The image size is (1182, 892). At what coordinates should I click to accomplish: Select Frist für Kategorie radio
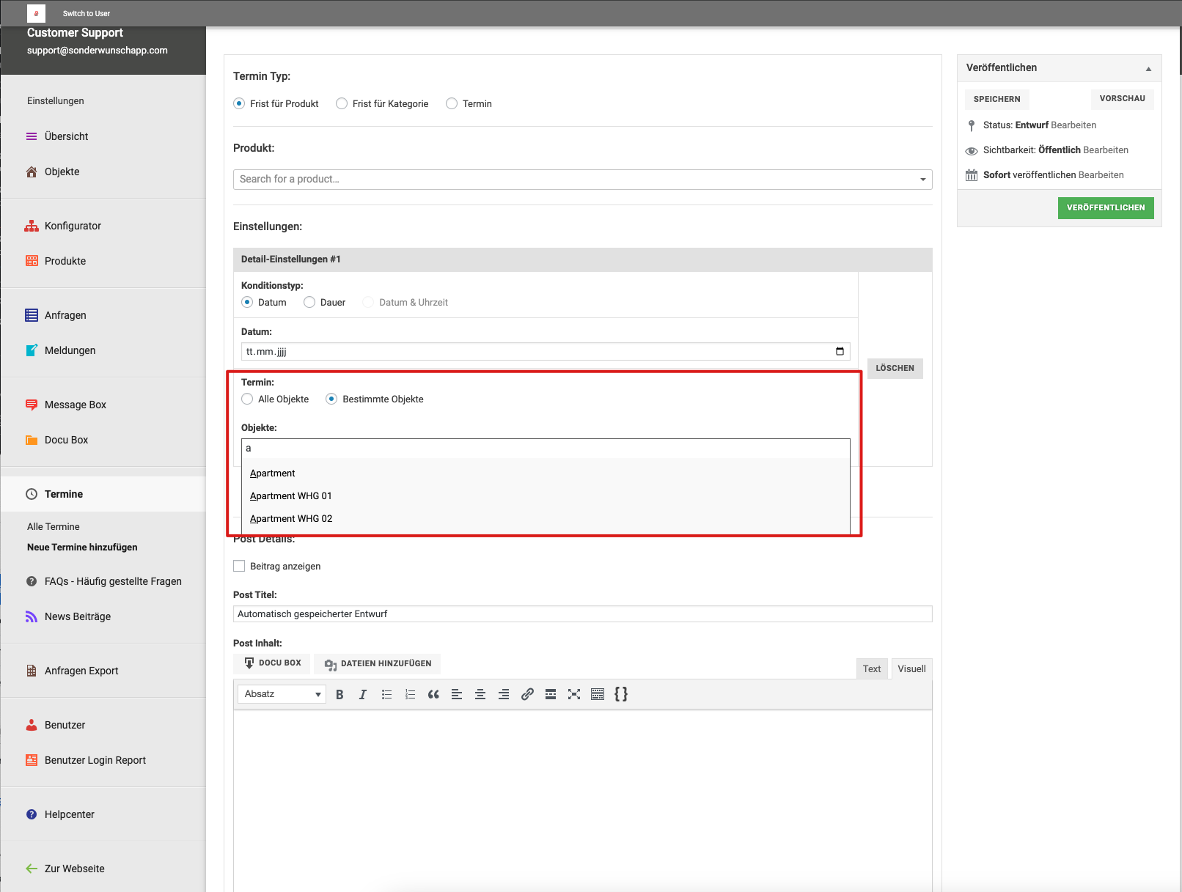(342, 103)
